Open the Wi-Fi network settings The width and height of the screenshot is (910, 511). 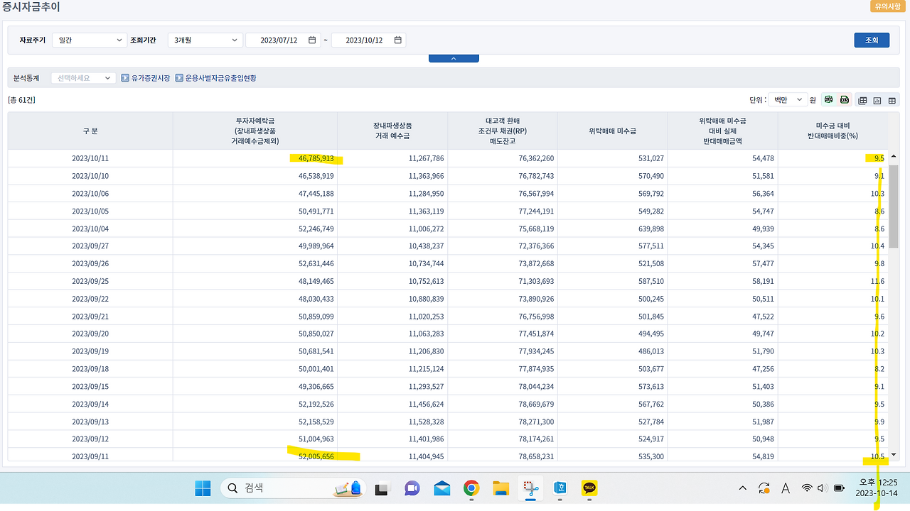(807, 488)
